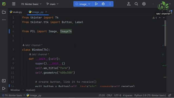Go to previous highlighted problem arrow
Image resolution: width=174 pixels, height=98 pixels.
(x=160, y=18)
